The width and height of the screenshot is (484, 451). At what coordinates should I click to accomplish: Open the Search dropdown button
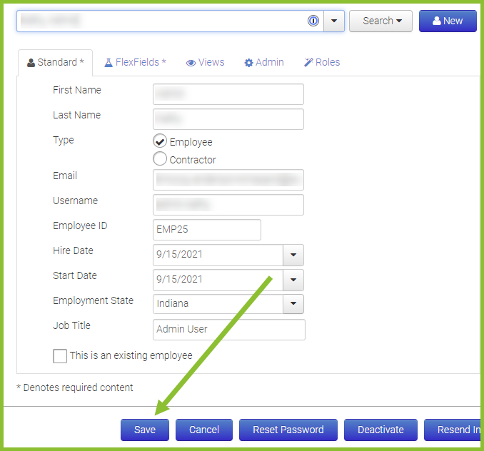380,21
